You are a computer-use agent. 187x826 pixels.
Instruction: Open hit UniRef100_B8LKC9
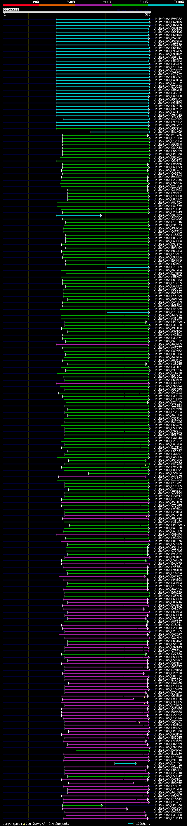168,132
